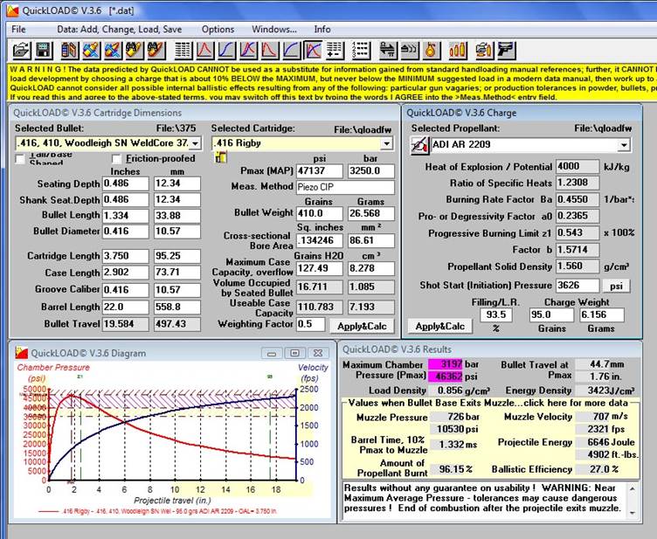Click the magenta 46362 psi Pmax value

(x=445, y=377)
